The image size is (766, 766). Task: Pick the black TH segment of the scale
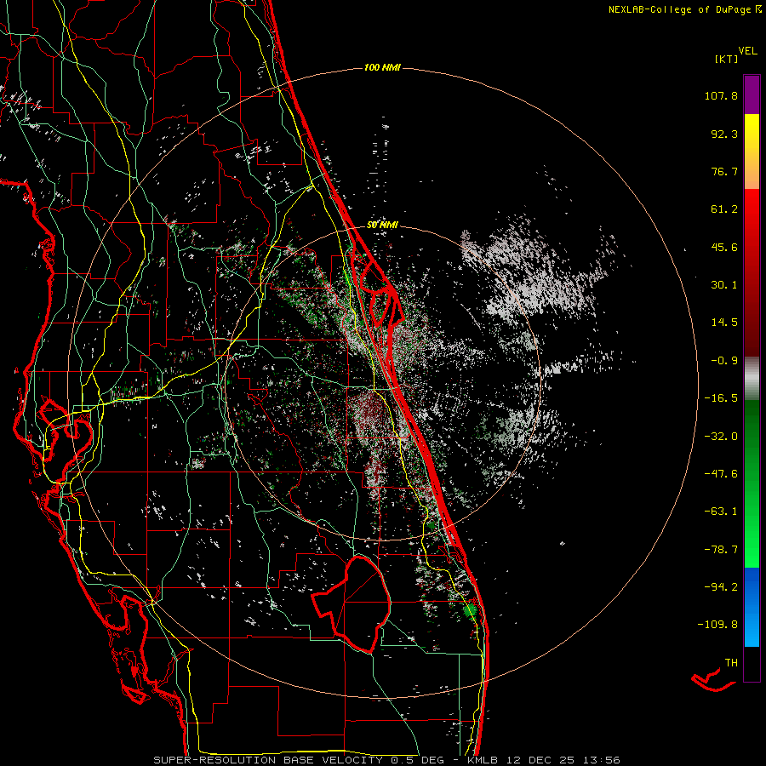pyautogui.click(x=752, y=663)
